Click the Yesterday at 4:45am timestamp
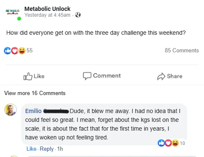 pos(48,15)
